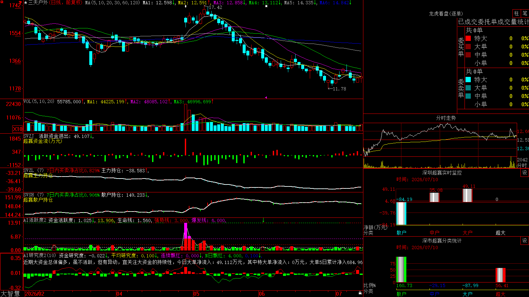Open the MA(5,10,20,30,60,120) indicator parameters

(112, 3)
